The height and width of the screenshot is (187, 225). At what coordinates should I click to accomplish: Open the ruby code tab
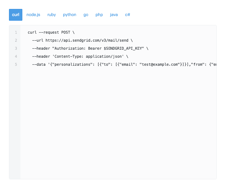(x=51, y=15)
